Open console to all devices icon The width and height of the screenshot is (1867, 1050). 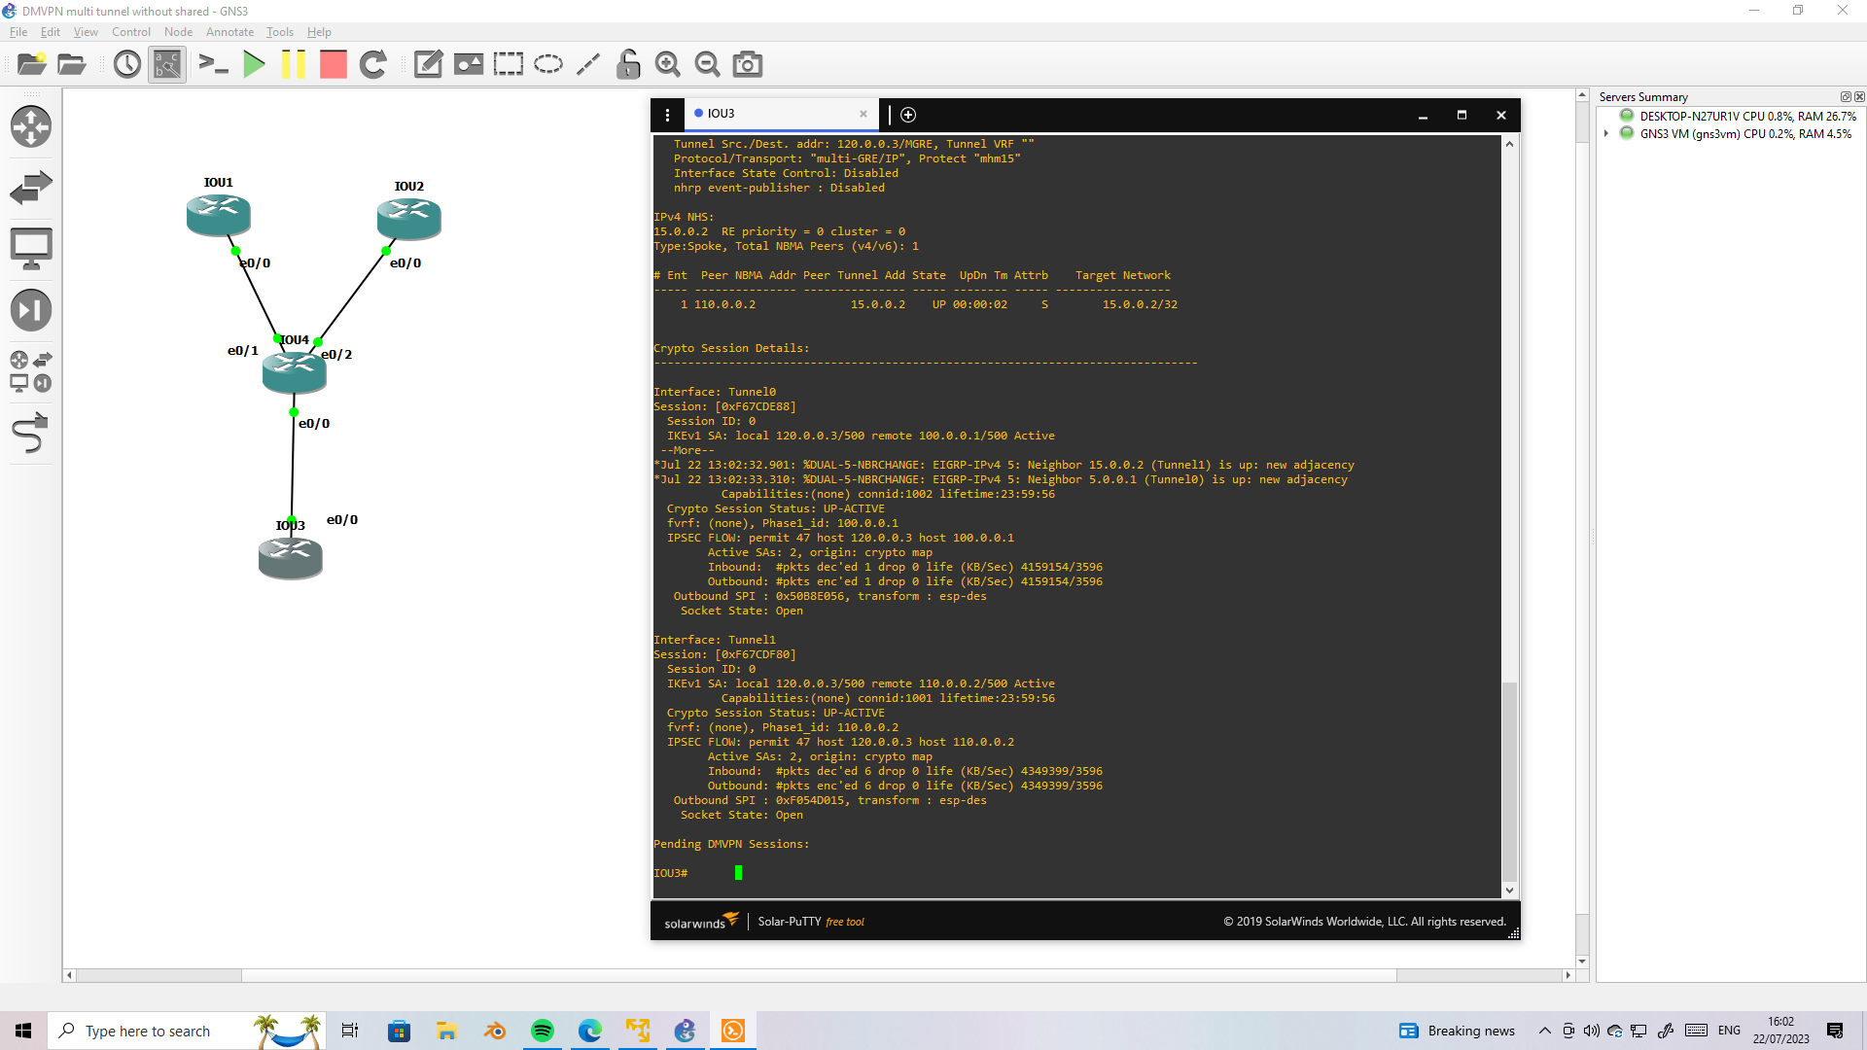[x=213, y=64]
